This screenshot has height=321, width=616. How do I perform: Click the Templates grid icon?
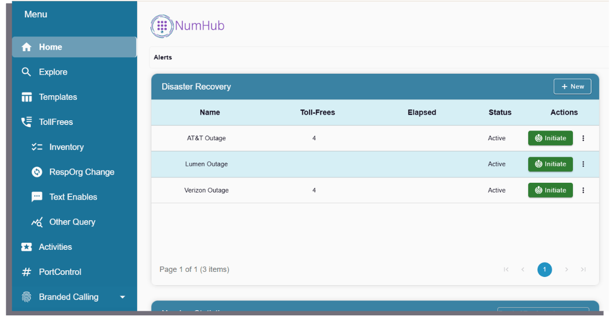(x=26, y=97)
